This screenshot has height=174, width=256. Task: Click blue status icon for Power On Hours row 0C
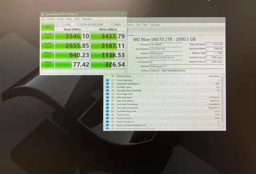(x=108, y=118)
